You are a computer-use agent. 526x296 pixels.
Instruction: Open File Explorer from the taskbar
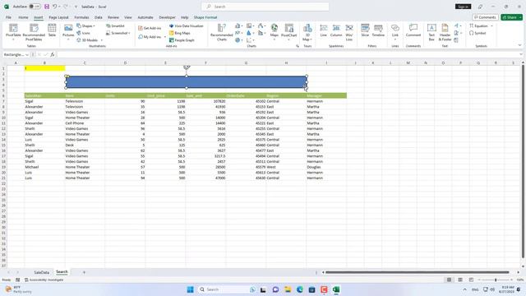288,289
